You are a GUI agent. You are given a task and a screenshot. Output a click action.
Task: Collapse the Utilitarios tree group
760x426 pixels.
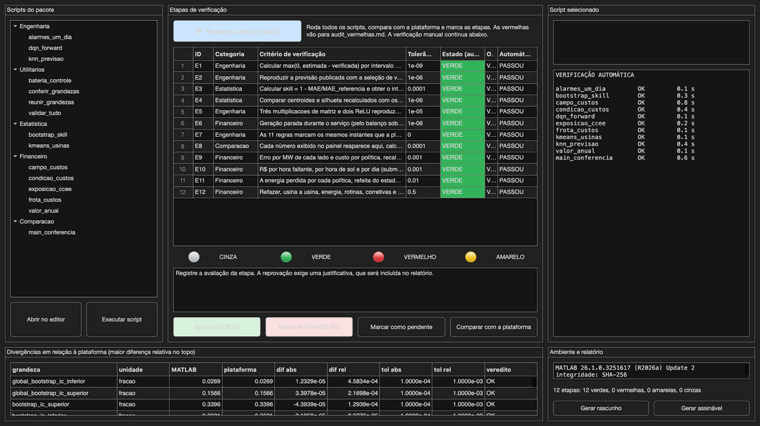[15, 70]
